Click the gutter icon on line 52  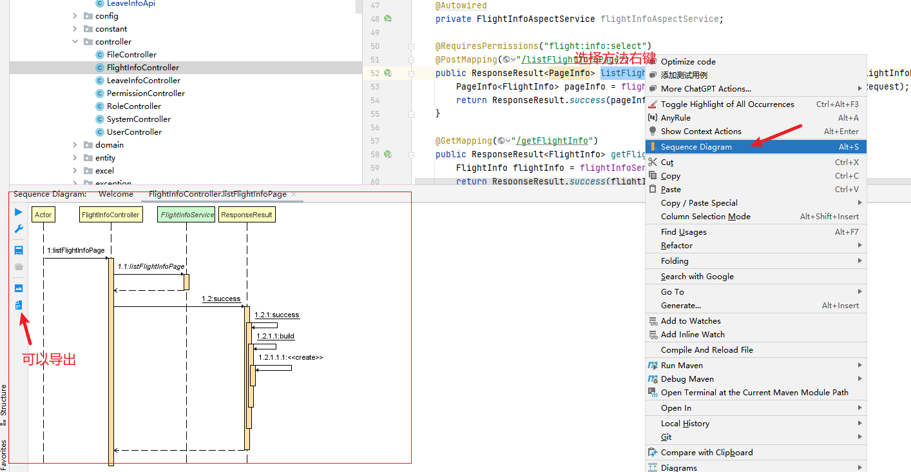point(388,74)
